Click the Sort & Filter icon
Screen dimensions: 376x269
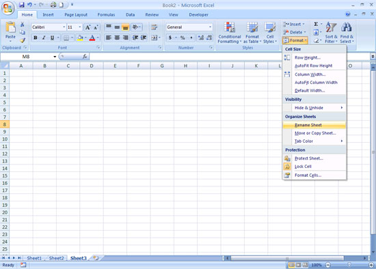331,27
